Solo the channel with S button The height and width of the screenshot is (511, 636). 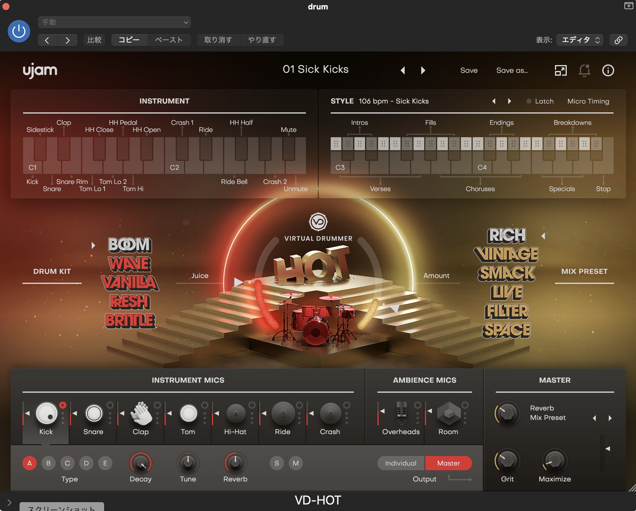pos(277,463)
